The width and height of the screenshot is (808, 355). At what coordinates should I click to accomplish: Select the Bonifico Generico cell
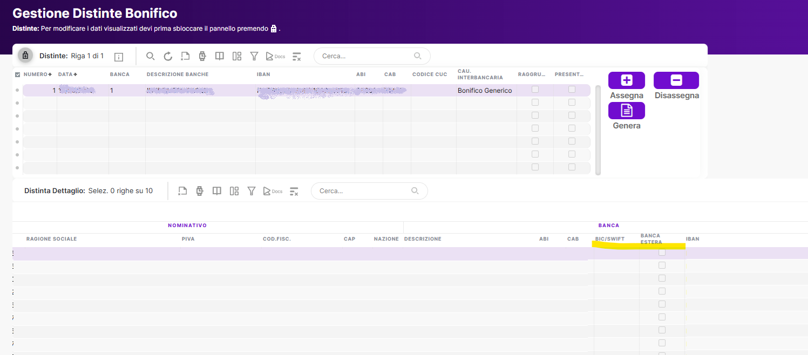click(485, 91)
